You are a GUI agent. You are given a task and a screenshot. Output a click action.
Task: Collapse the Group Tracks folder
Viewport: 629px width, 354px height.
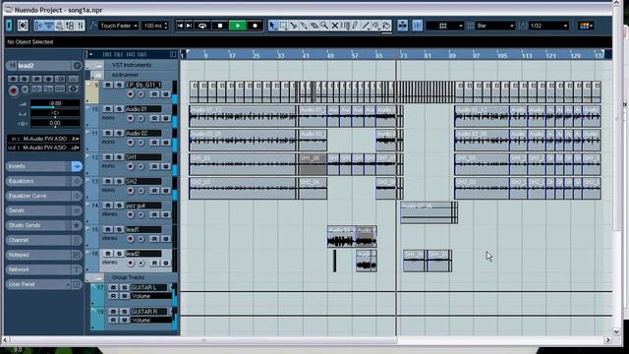[x=95, y=277]
